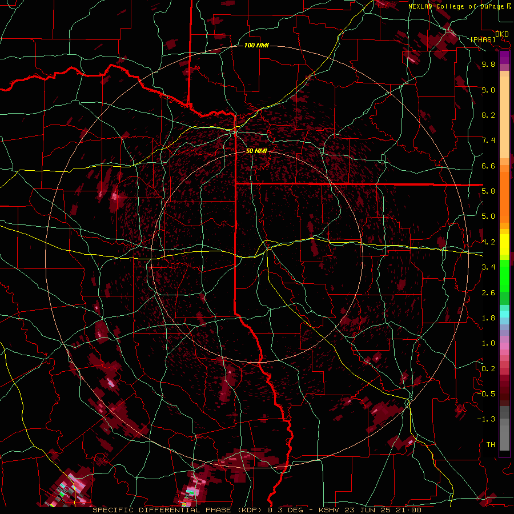The width and height of the screenshot is (514, 514).
Task: Click the solid orange band in color bar
Action: point(504,197)
